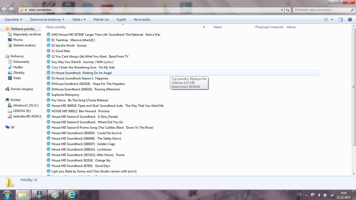The height and width of the screenshot is (200, 356).
Task: Open Internet Explorer from the taskbar
Action: point(71,195)
